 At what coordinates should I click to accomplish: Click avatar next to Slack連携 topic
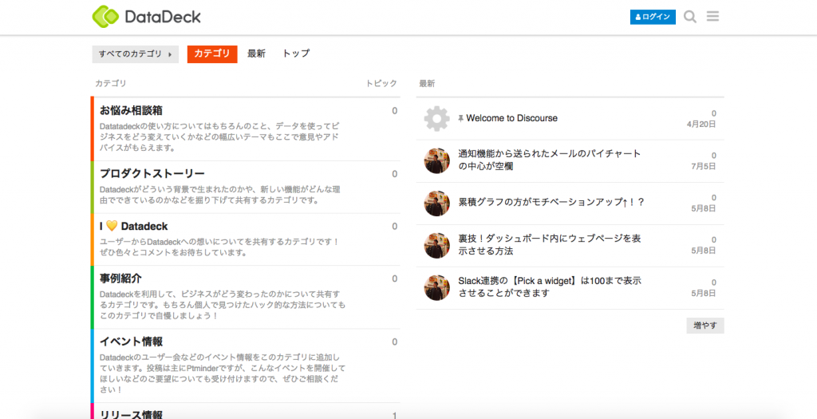click(436, 287)
